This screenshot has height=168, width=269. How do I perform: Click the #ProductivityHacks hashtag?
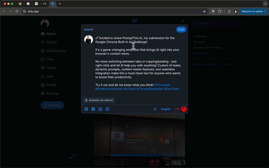pos(109,89)
